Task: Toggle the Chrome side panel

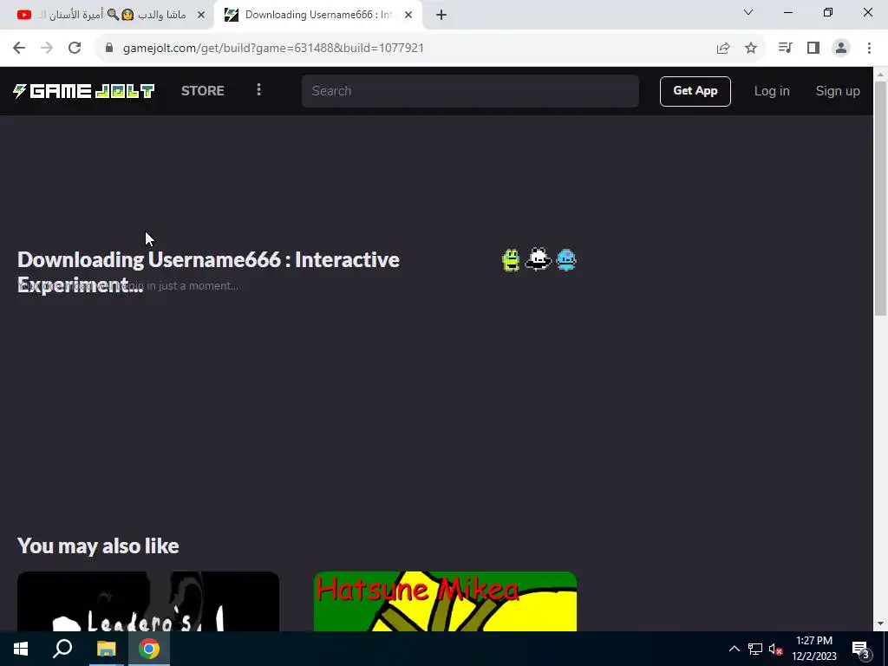Action: tap(813, 48)
